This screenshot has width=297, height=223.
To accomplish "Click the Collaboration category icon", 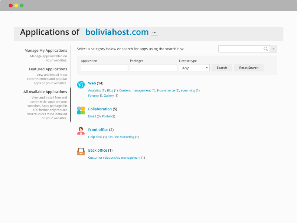I will click(81, 110).
